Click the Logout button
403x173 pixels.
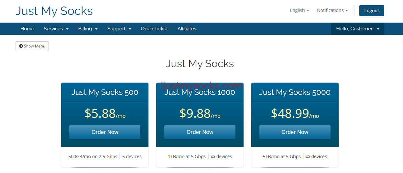click(372, 11)
